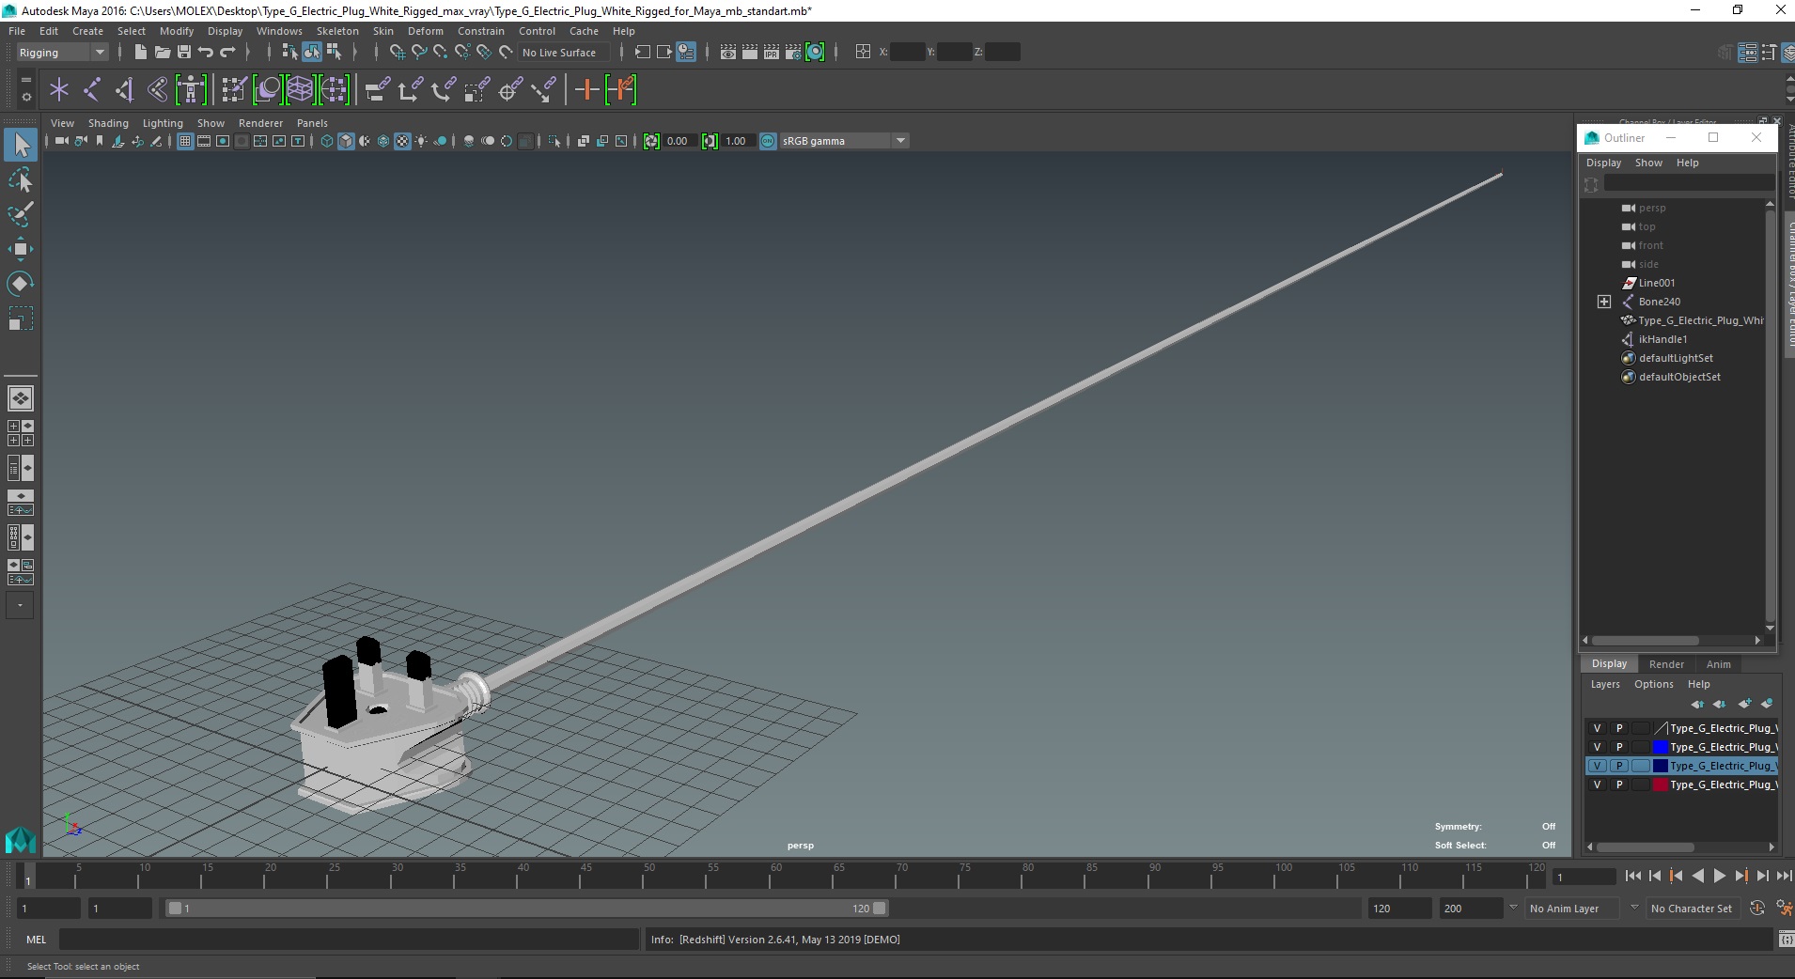The image size is (1795, 979).
Task: Click the Single perspective view layout icon
Action: (x=20, y=398)
